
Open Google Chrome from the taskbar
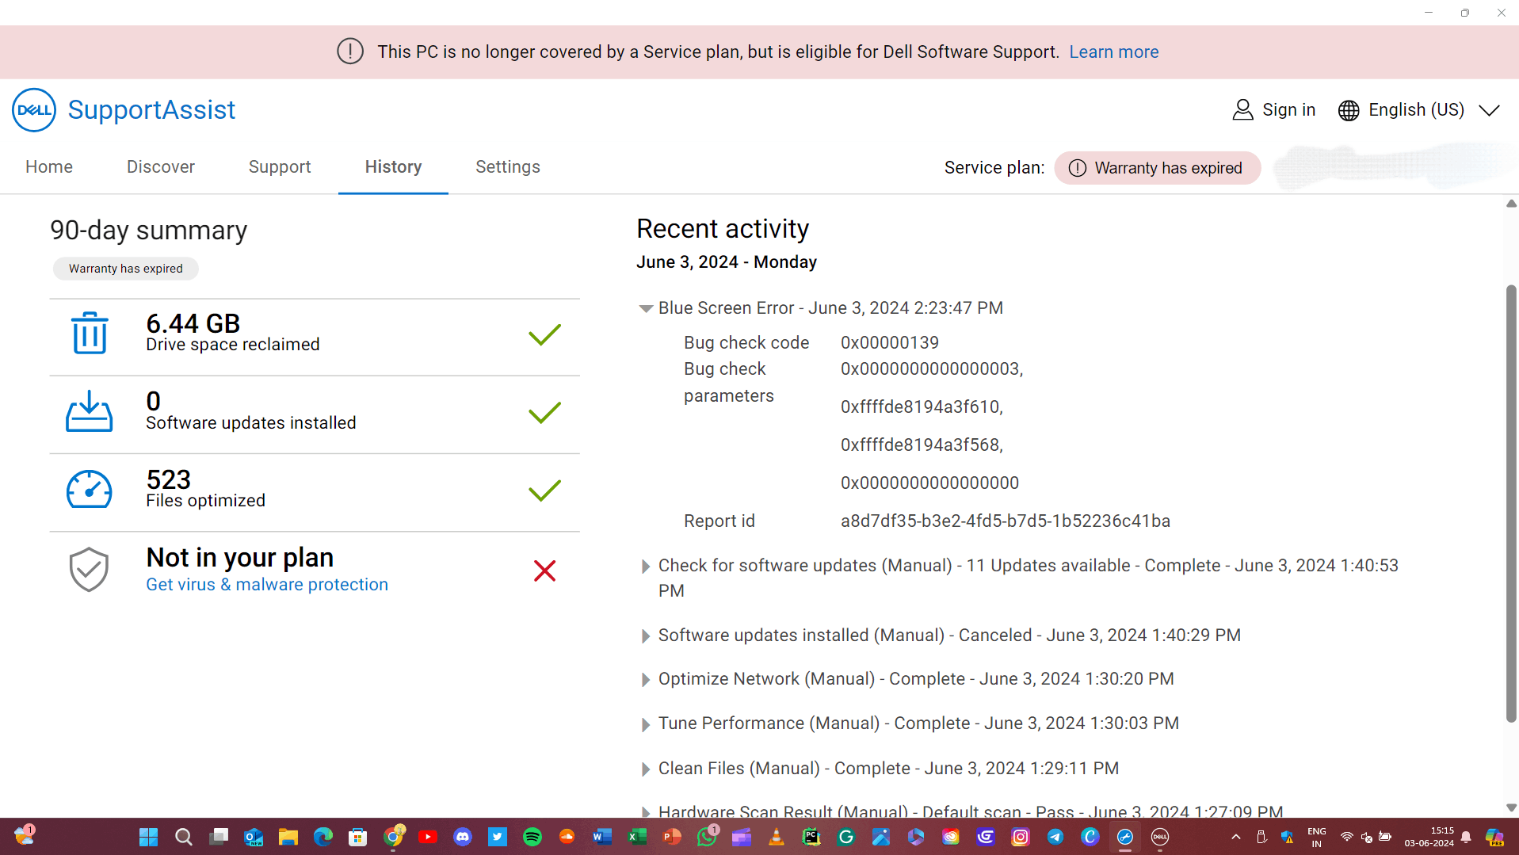[x=393, y=837]
